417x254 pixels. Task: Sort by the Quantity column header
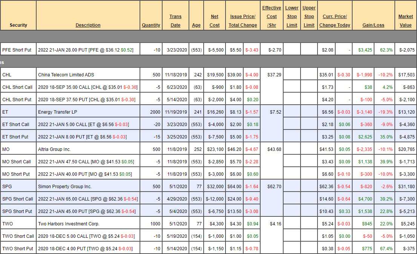click(x=151, y=25)
